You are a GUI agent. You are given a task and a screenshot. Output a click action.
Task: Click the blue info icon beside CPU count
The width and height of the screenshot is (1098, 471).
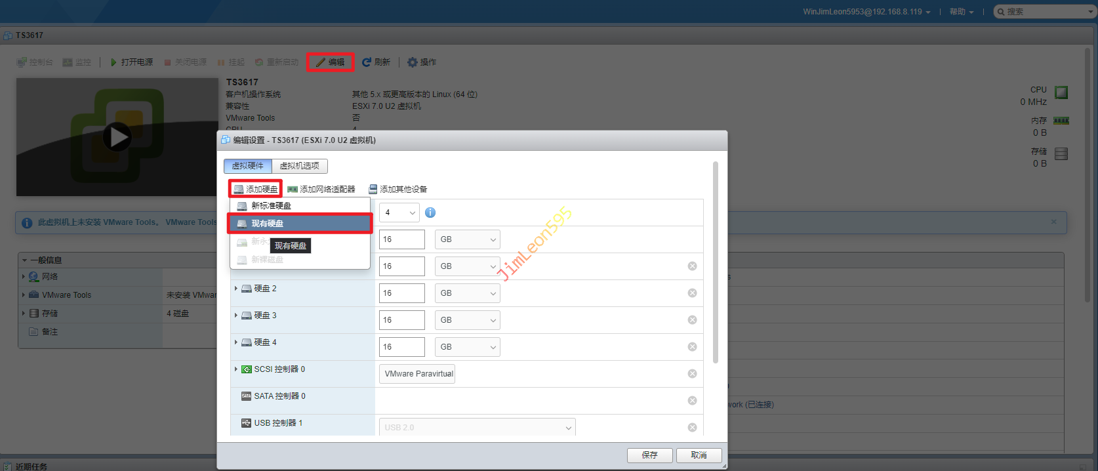430,213
